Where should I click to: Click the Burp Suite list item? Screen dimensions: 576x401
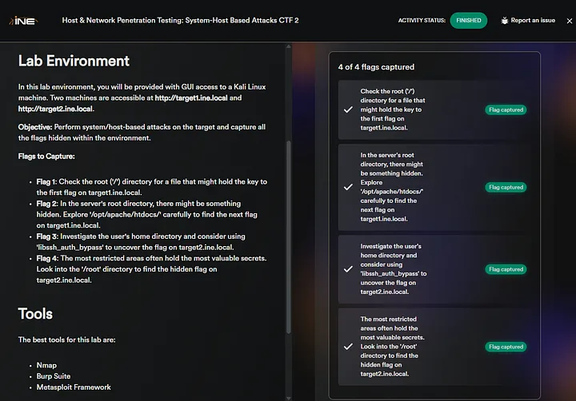pyautogui.click(x=54, y=376)
